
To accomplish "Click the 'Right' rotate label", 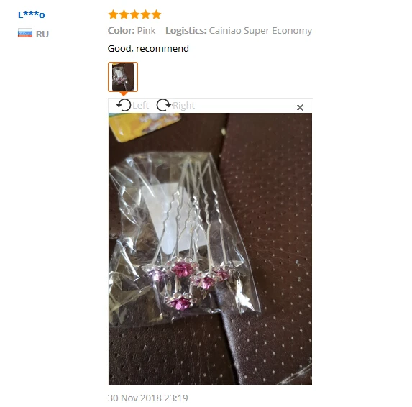I will click(183, 106).
